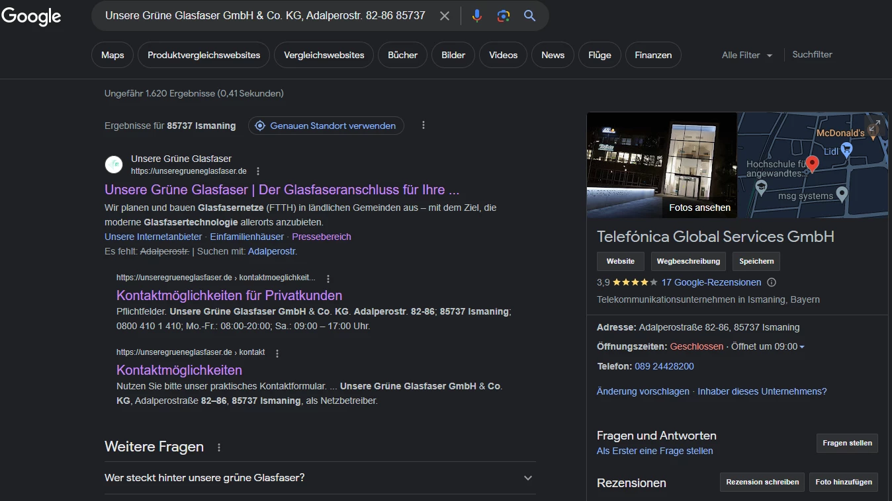
Task: Open the Alle Filter dropdown
Action: pyautogui.click(x=746, y=56)
